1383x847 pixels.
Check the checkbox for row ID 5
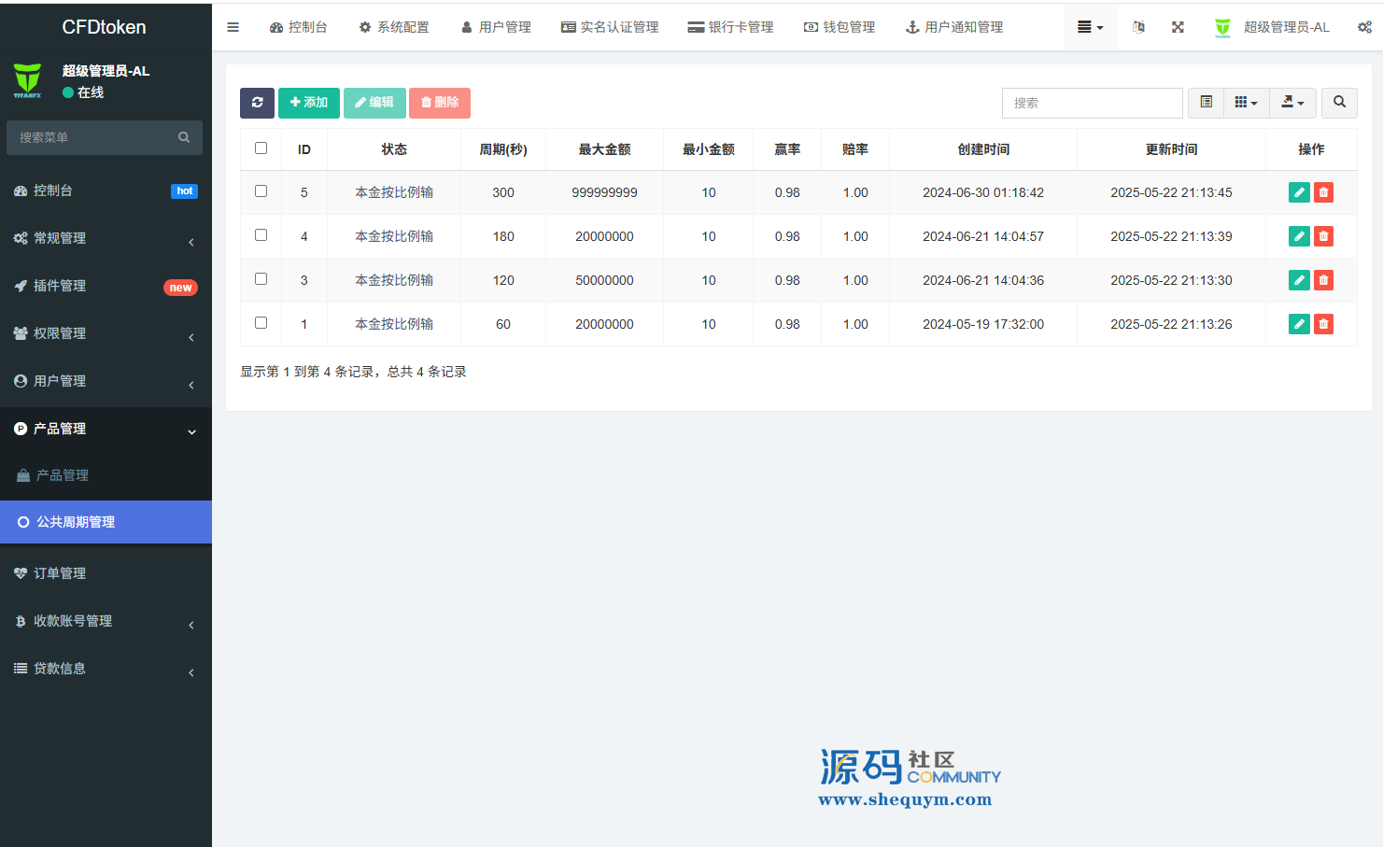(261, 191)
